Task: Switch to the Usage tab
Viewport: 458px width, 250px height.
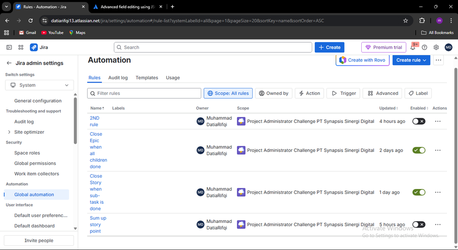Action: [173, 78]
